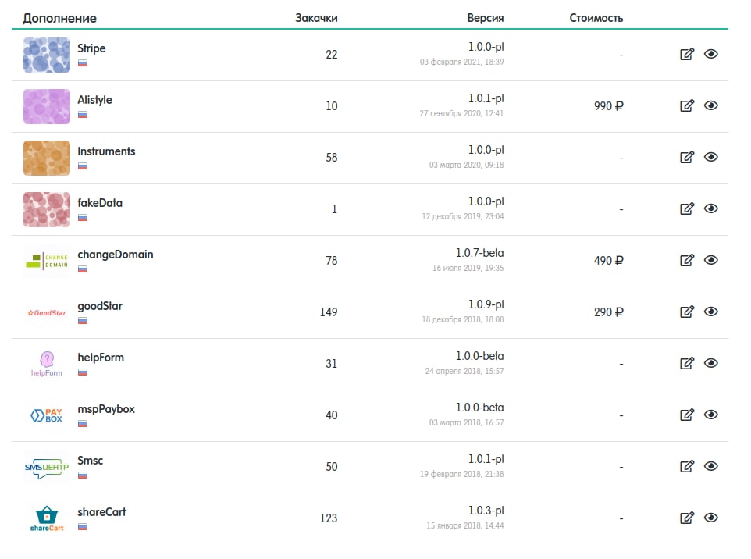This screenshot has height=559, width=751.
Task: Toggle the fakeData eye icon
Action: point(710,208)
